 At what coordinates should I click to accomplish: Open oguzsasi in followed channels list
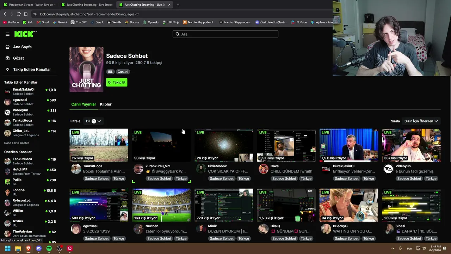coord(30,102)
